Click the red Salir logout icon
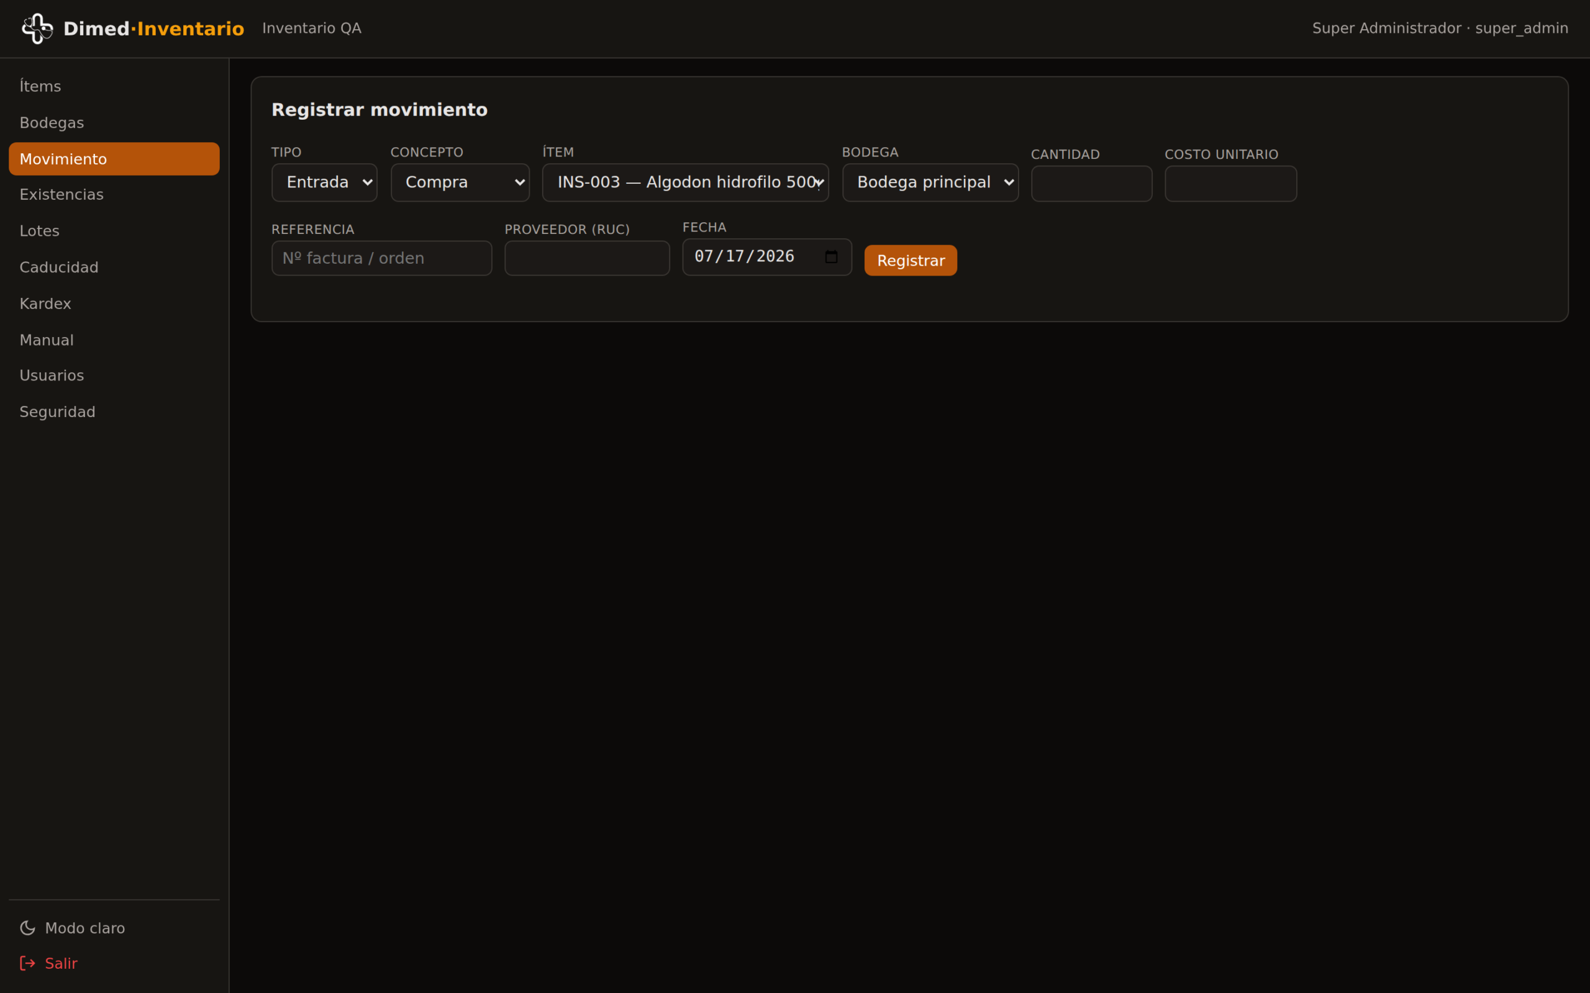 pos(27,963)
